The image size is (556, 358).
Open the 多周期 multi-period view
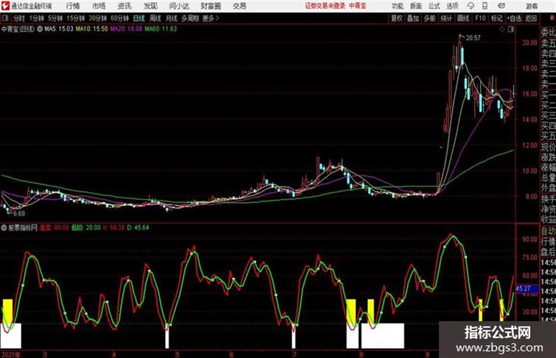coord(189,18)
